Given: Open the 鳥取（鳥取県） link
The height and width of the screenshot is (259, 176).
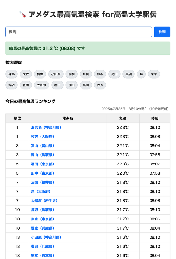Looking at the screenshot, I should (43, 210).
